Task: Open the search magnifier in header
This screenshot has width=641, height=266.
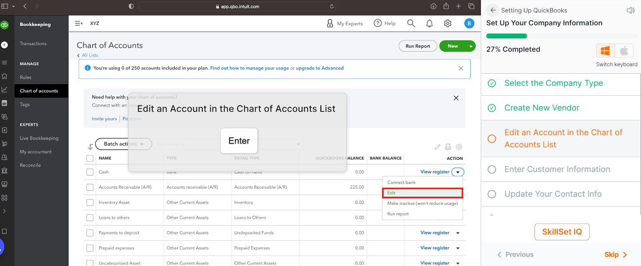Action: coord(411,23)
